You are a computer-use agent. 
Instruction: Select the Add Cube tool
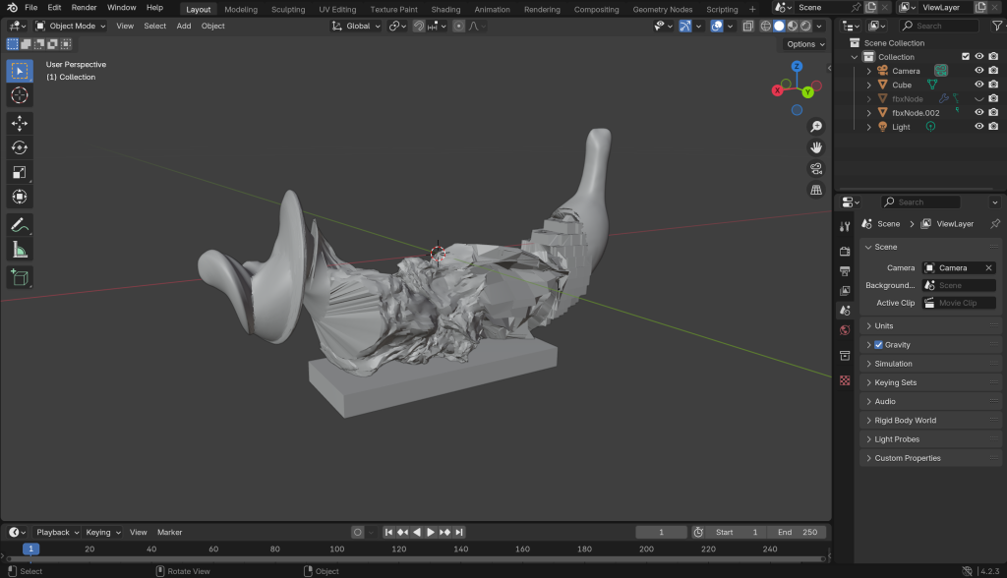point(20,277)
